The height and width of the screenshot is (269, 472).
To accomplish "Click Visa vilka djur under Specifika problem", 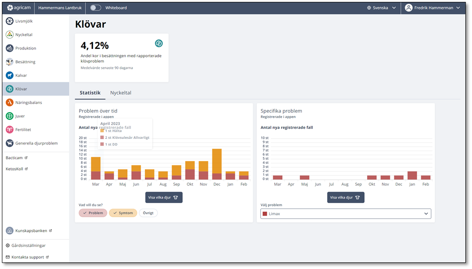I will pos(346,197).
